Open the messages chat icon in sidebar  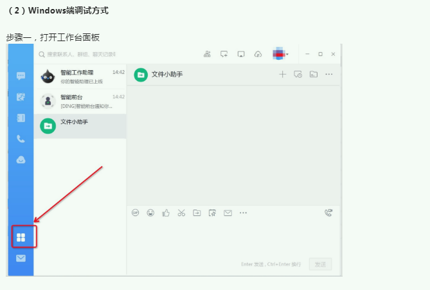coord(21,76)
